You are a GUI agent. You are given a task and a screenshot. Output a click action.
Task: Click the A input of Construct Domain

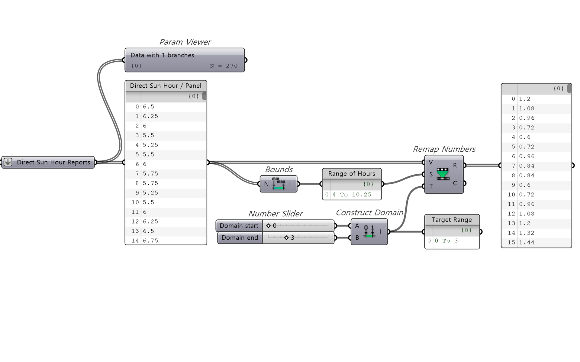[x=357, y=226]
